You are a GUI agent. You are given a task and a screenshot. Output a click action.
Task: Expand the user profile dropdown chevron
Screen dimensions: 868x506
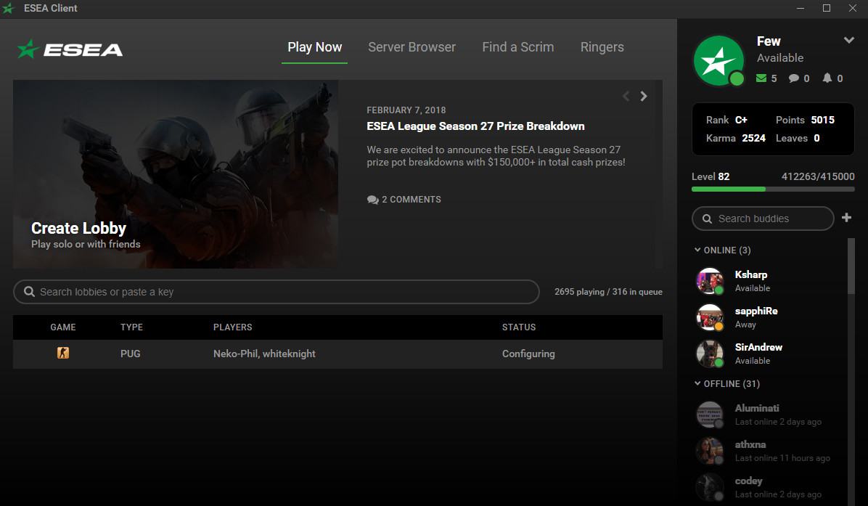pos(848,41)
